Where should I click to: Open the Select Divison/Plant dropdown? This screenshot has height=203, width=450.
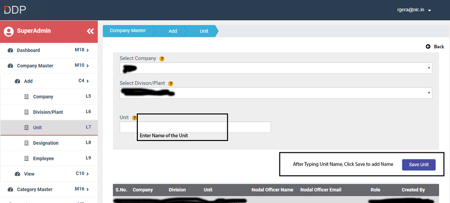click(275, 93)
